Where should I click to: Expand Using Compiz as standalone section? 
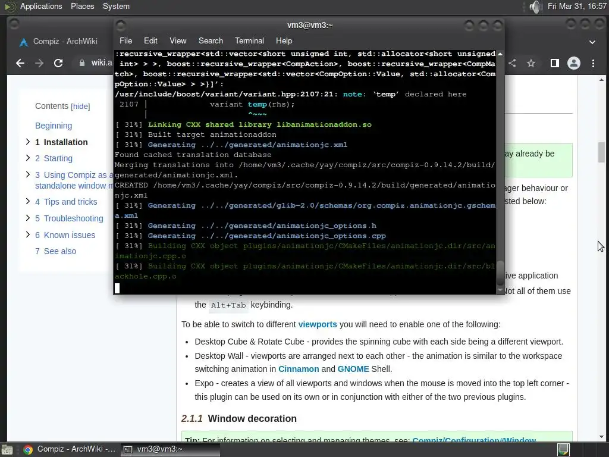coord(27,174)
